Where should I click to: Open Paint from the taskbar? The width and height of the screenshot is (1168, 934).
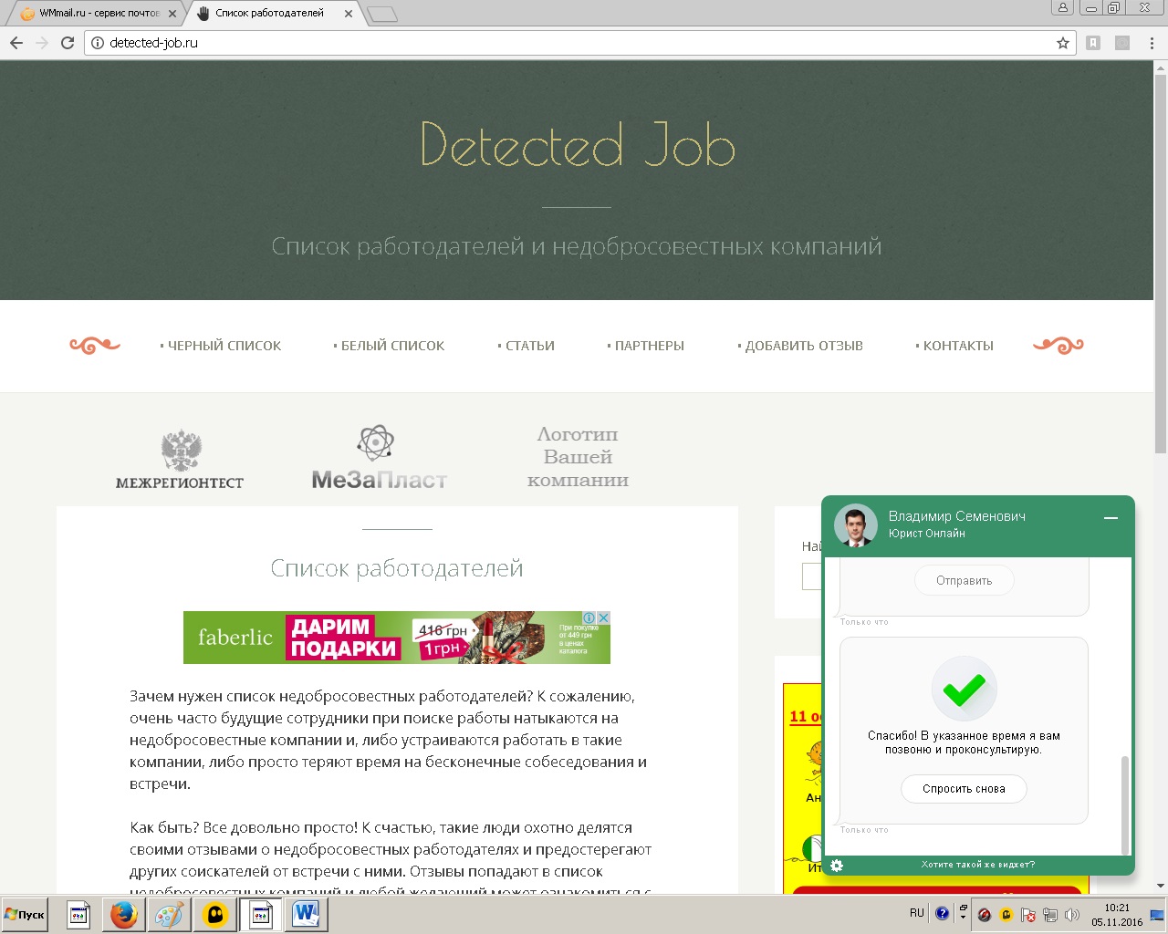point(169,914)
